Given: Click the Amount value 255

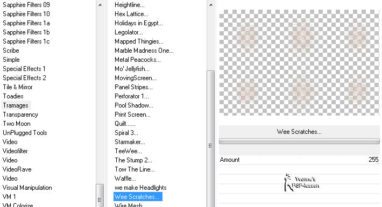Looking at the screenshot, I should click(x=373, y=160).
